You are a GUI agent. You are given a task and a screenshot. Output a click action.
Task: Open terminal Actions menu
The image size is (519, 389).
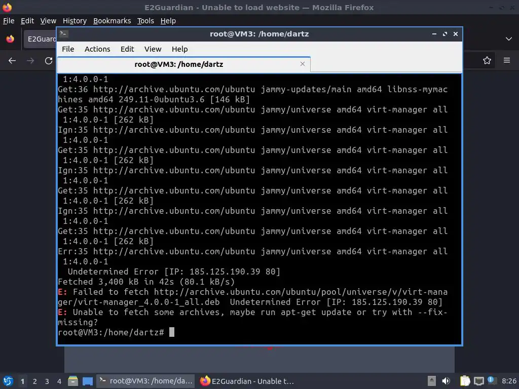coord(97,49)
